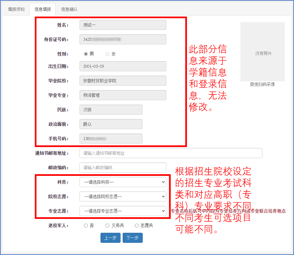Click the 毕业院校 field showing 安徽财贸职业学院

(123, 80)
